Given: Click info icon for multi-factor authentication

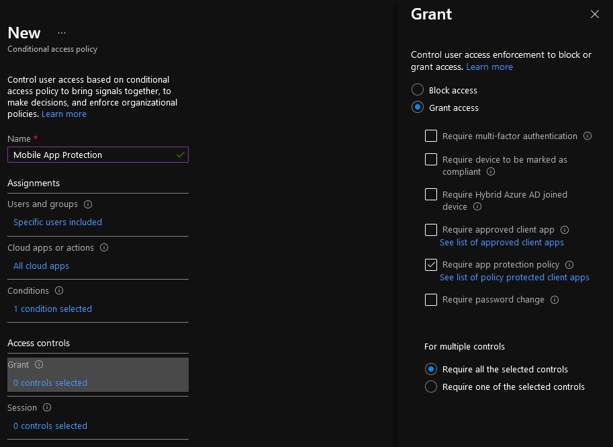Looking at the screenshot, I should 587,136.
